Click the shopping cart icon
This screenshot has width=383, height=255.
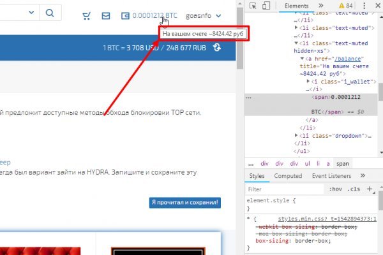tap(87, 15)
